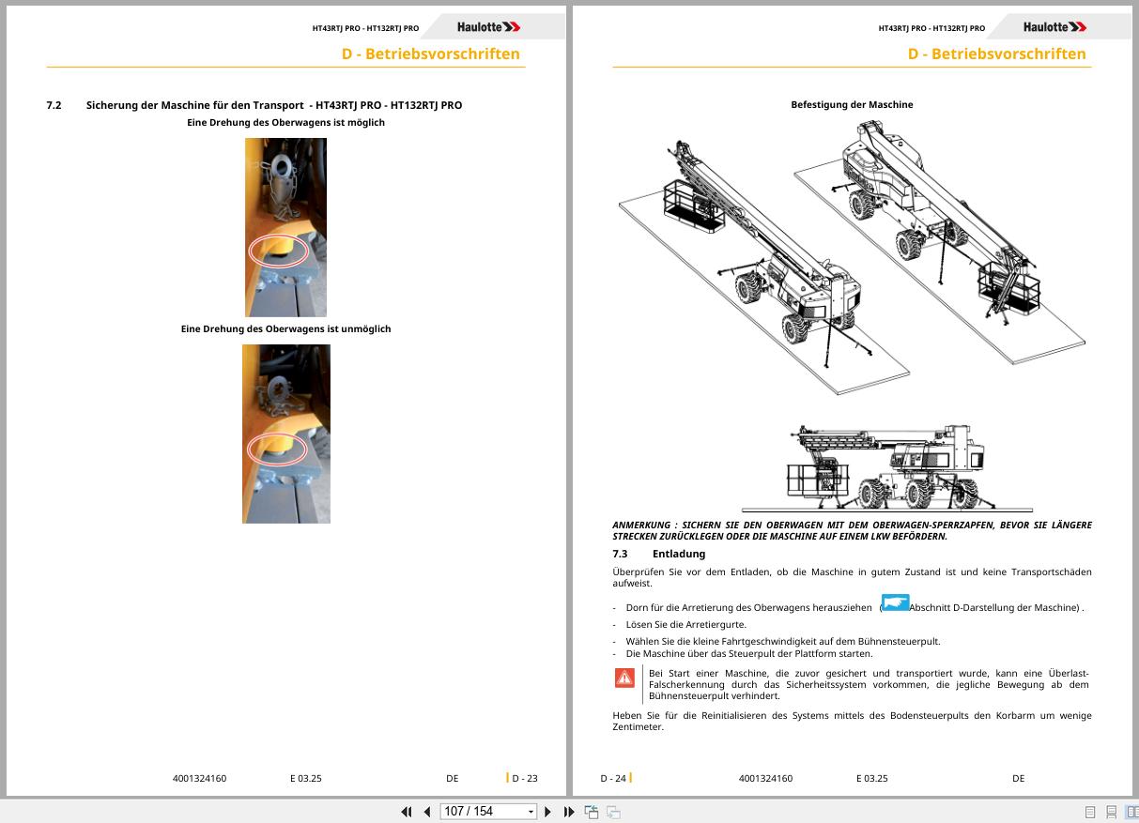Click the go to next view icon
Screen dimensions: 1139x823
(x=613, y=812)
